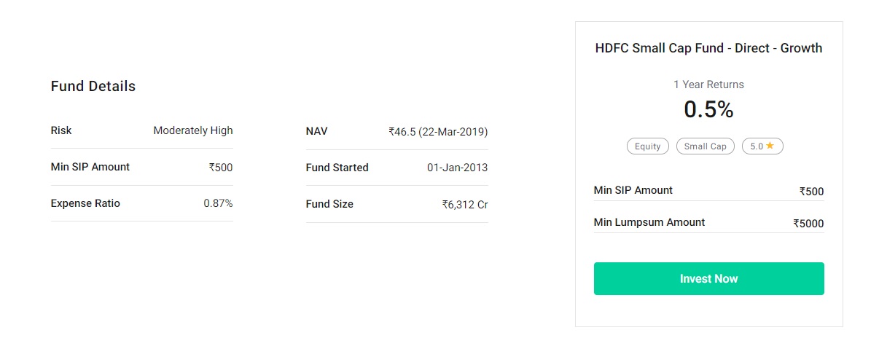879x357 pixels.
Task: Click the Fund Started label
Action: tap(337, 168)
